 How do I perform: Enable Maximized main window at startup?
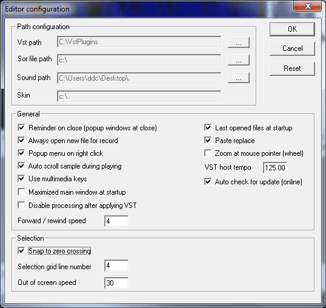coord(21,192)
